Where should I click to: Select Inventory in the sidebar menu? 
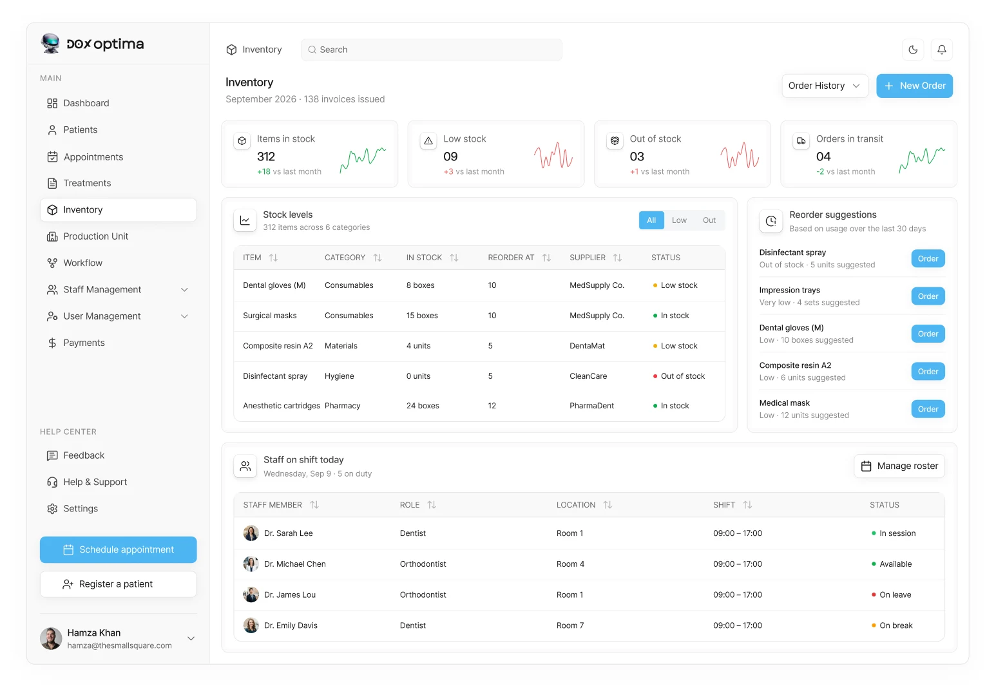[118, 210]
